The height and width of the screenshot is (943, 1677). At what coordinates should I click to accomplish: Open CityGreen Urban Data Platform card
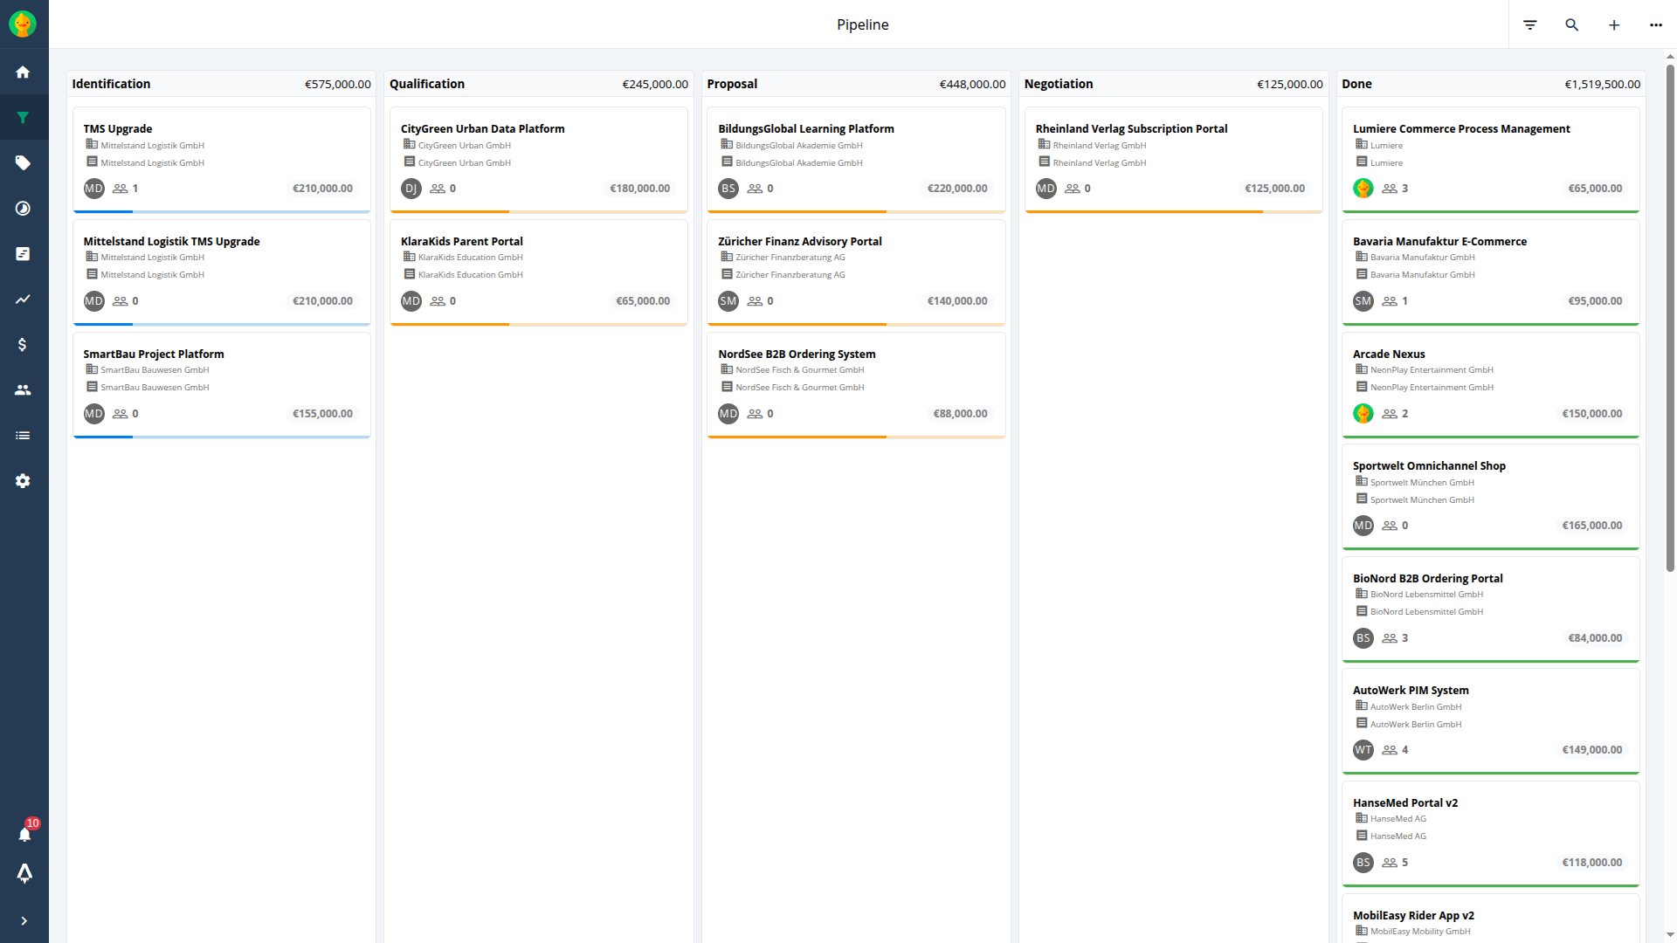coord(482,128)
